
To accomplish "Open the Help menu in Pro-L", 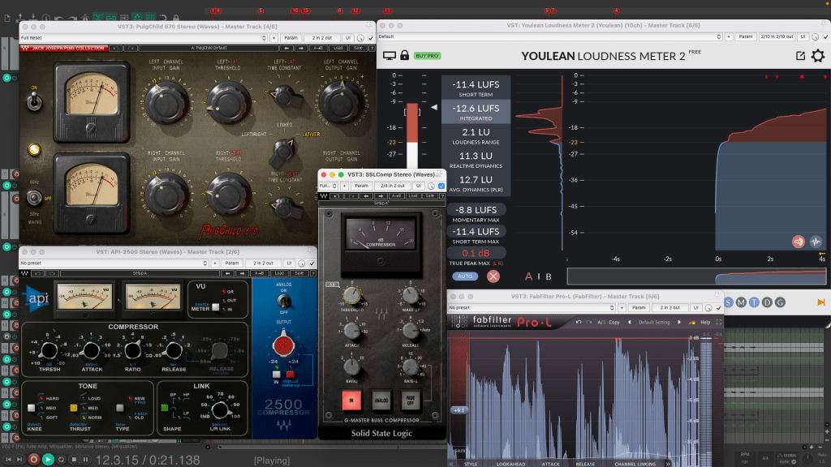I will coord(704,322).
